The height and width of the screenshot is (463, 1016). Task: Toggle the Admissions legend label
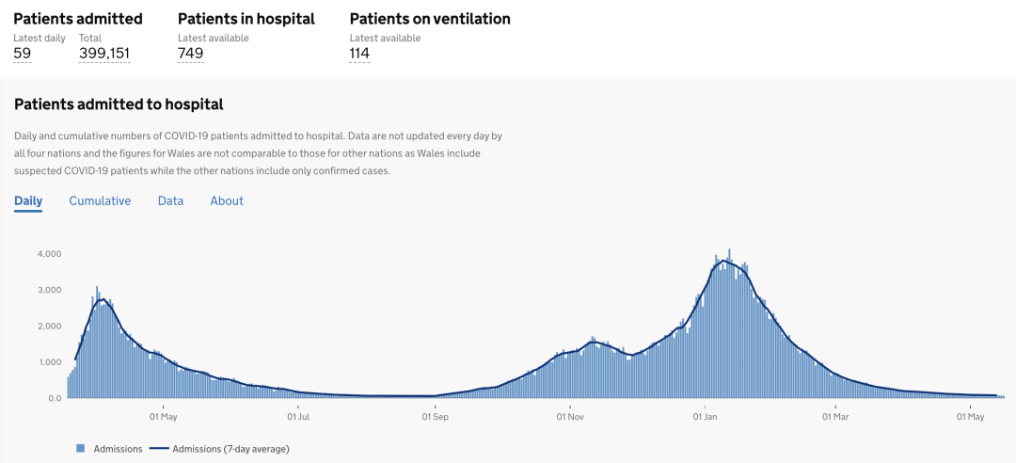coord(118,449)
